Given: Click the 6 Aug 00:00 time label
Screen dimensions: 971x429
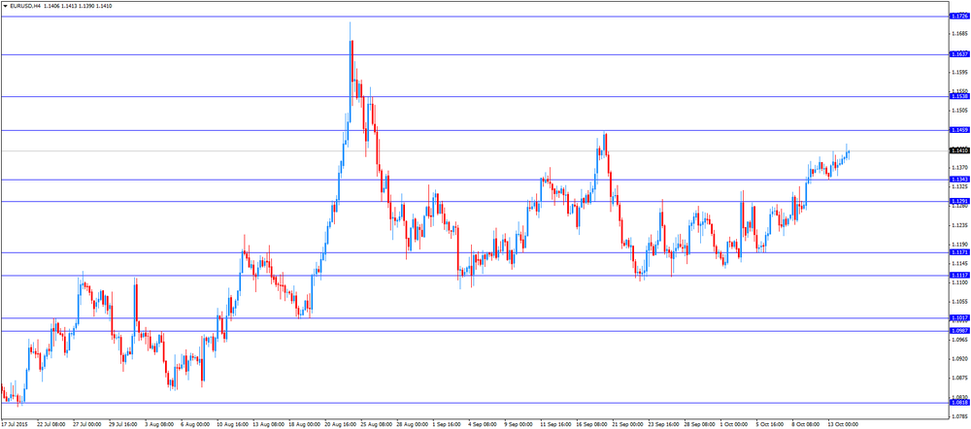Looking at the screenshot, I should click(195, 425).
